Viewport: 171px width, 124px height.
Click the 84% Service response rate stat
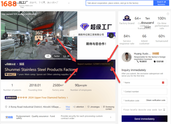[x=127, y=39]
